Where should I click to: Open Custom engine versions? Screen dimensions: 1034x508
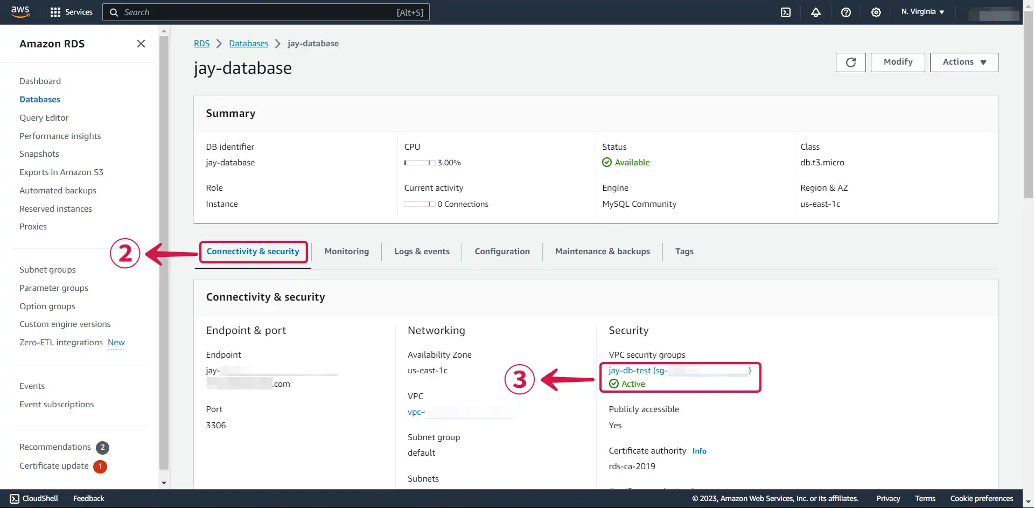point(65,324)
